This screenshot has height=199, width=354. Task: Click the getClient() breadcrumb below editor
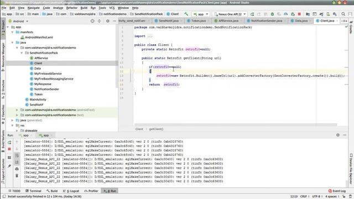click(x=156, y=129)
